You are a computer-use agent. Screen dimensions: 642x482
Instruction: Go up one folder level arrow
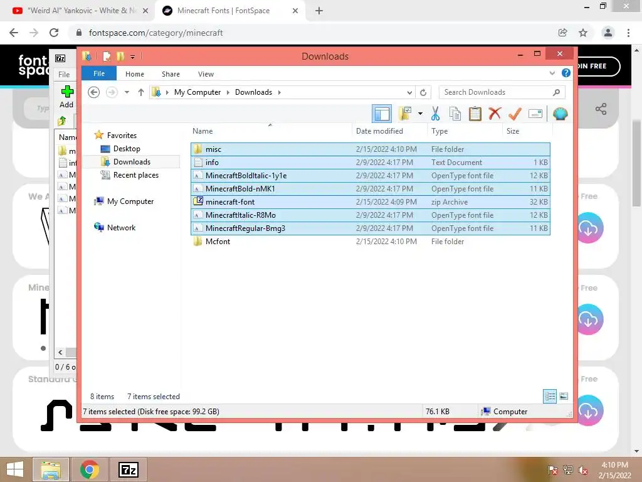tap(141, 92)
